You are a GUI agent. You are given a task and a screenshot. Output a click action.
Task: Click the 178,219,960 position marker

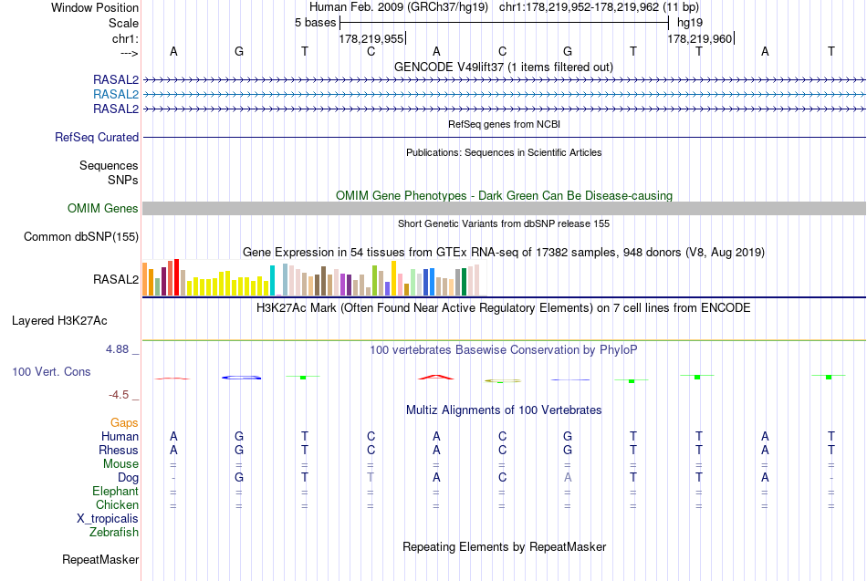pos(699,38)
